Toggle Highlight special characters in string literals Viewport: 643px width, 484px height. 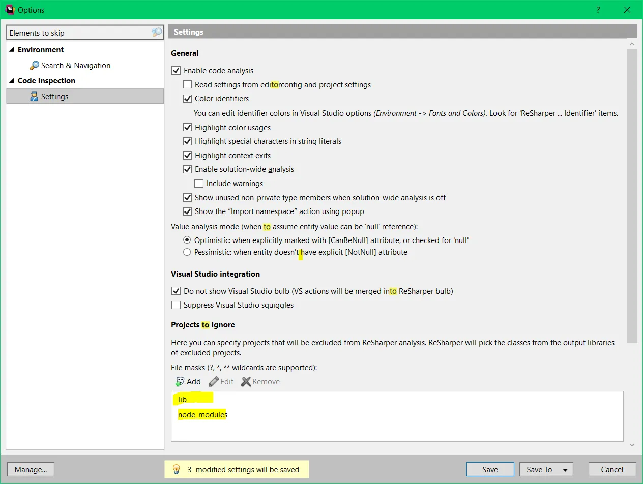[x=187, y=141]
